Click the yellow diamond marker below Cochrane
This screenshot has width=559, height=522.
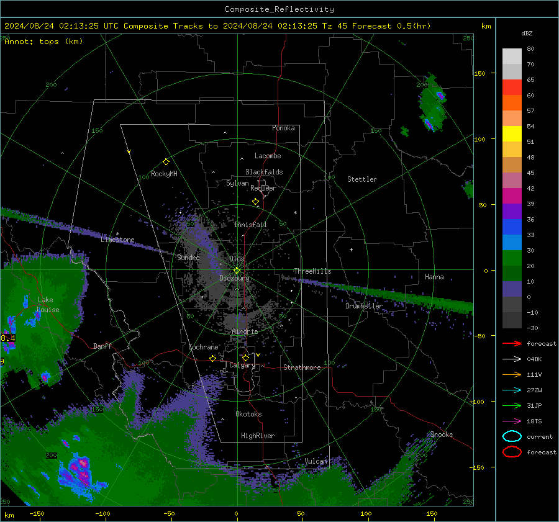213,358
